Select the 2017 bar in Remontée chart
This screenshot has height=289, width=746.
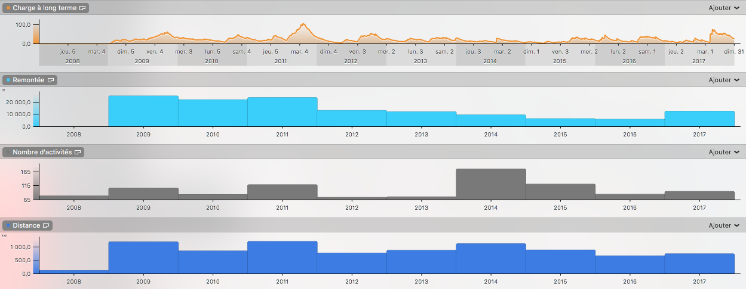(x=699, y=119)
